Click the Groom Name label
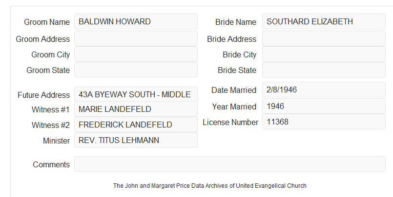Viewport: 393px width, 197px height. pos(47,22)
